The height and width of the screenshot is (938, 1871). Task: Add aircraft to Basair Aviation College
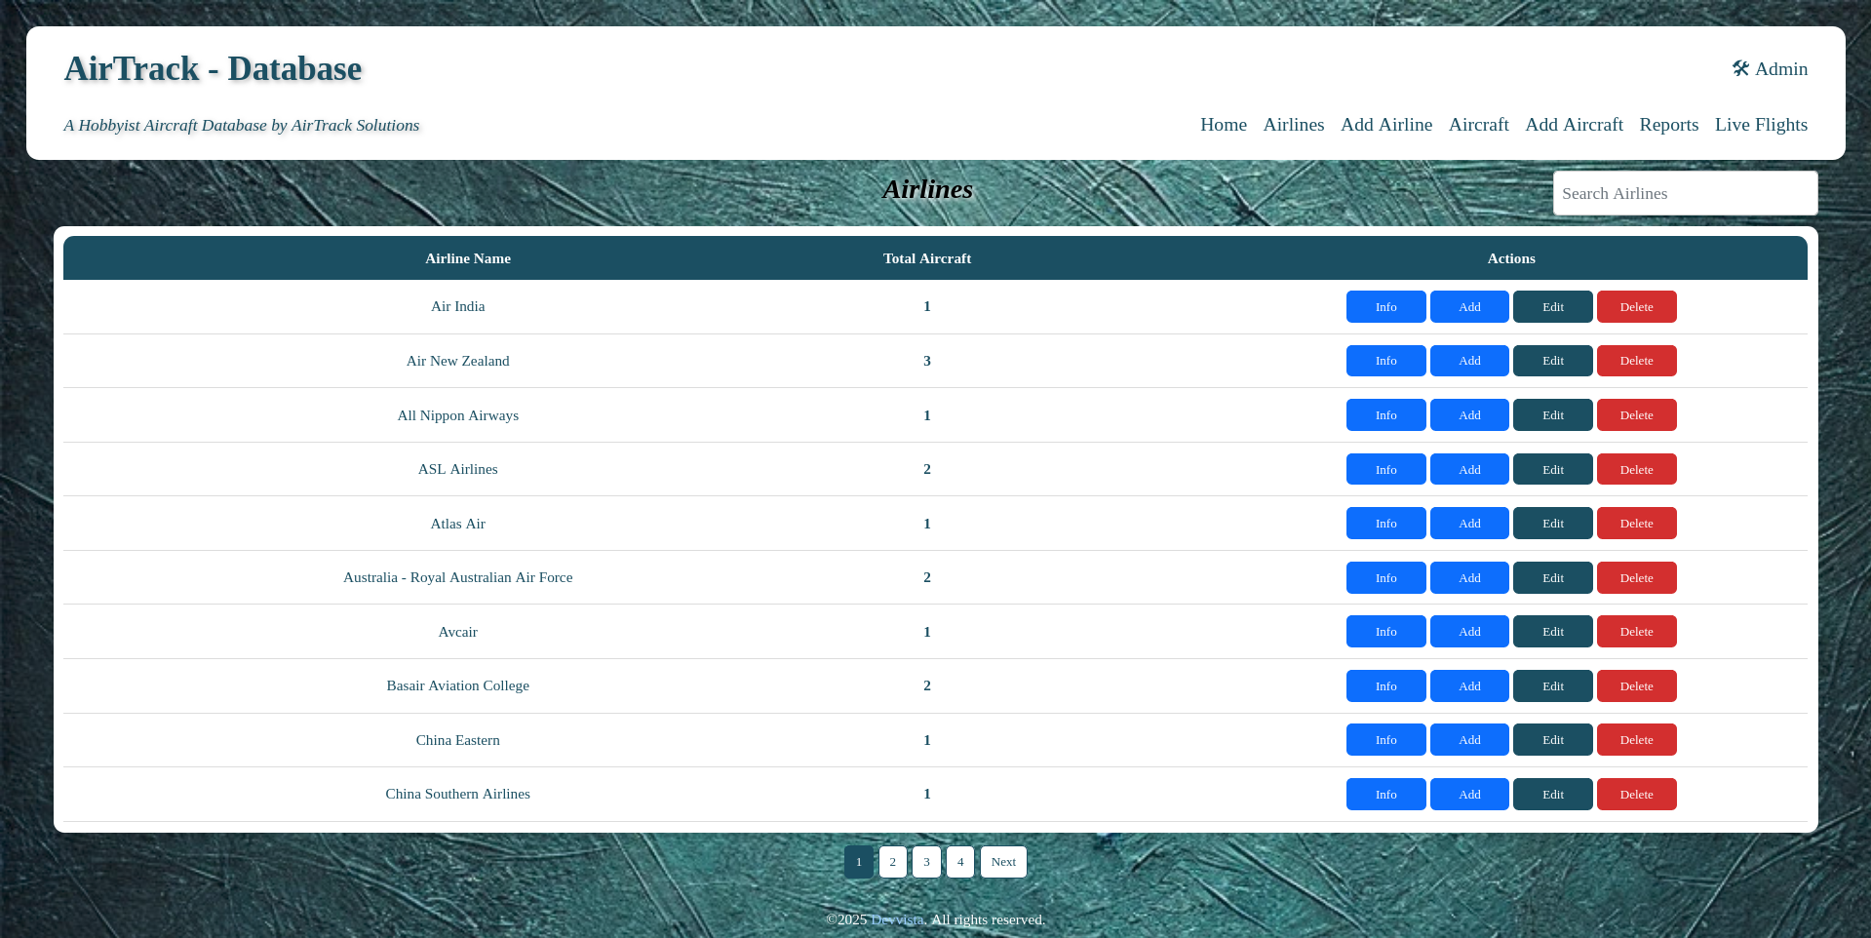point(1469,685)
